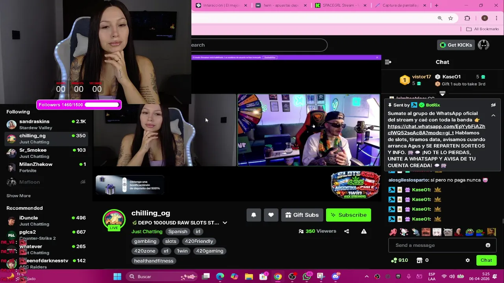Follow chilling_og with the heart icon
504x283 pixels.
271,215
